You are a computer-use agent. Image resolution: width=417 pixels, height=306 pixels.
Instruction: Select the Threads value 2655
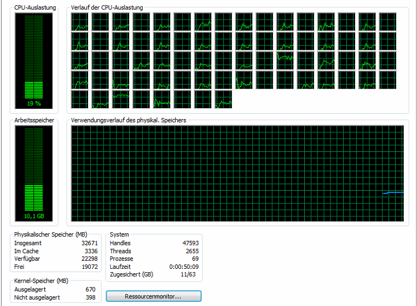(192, 251)
